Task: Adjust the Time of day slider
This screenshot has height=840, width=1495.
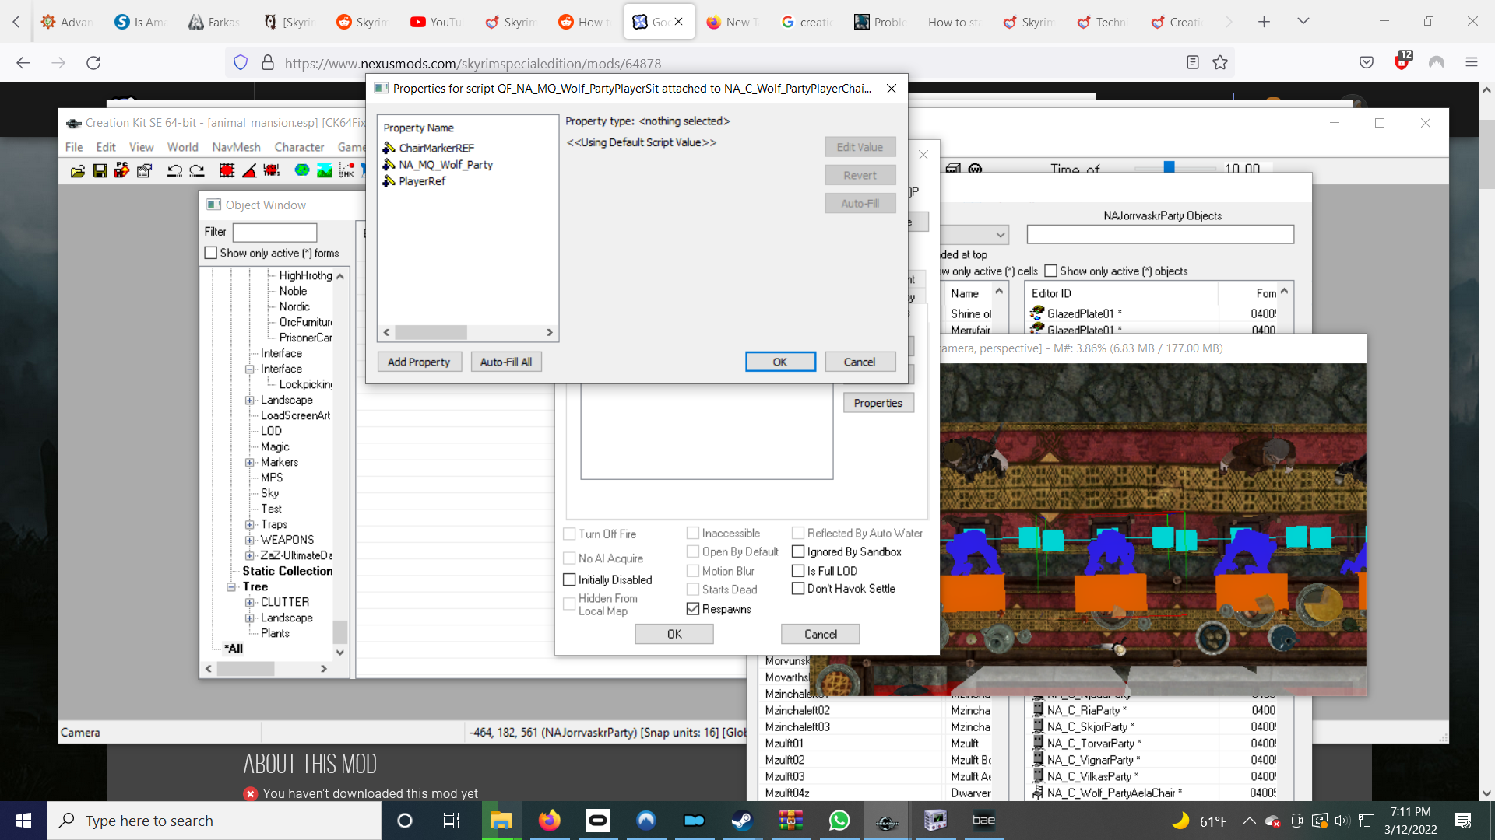Action: (1169, 168)
